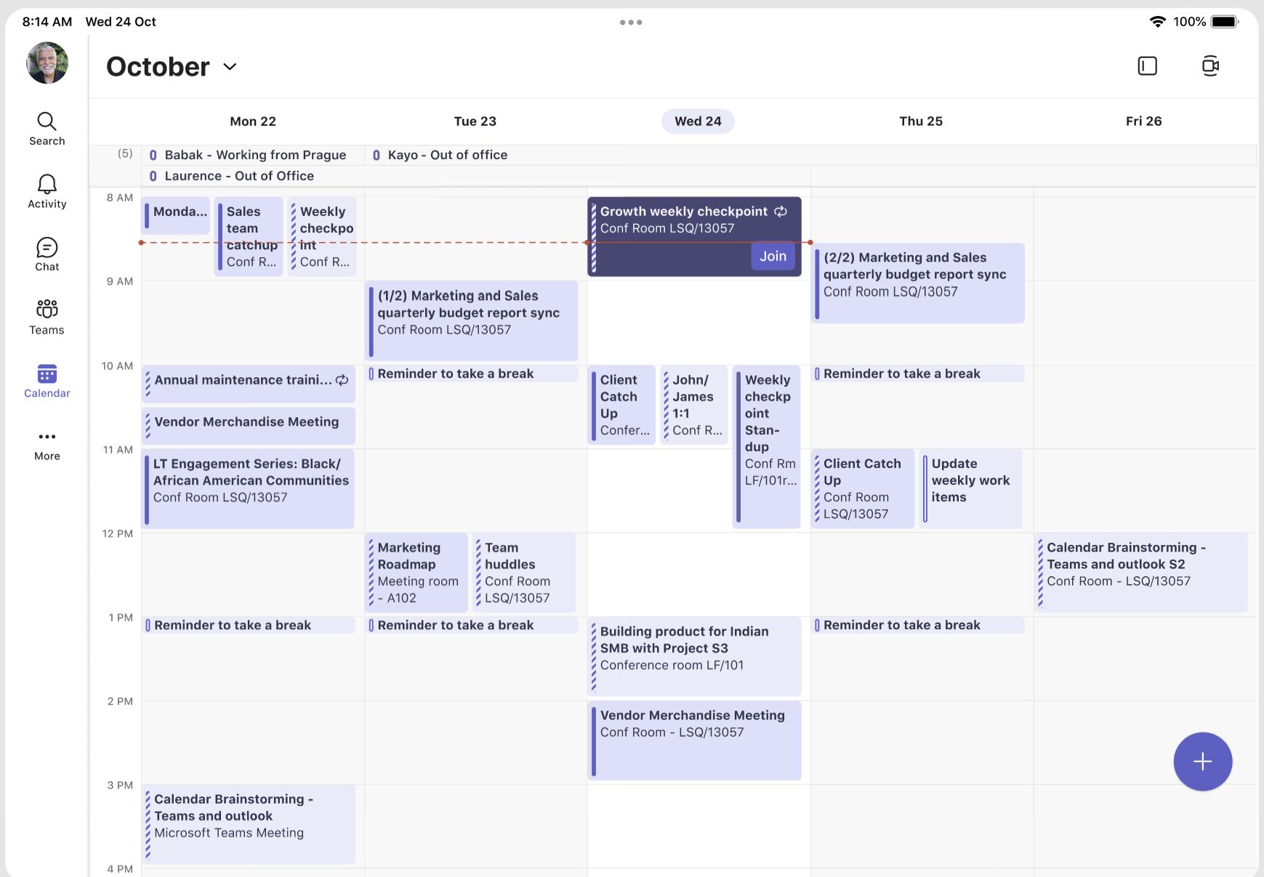Expand the all-day events count (5)
Image resolution: width=1264 pixels, height=877 pixels.
point(125,153)
